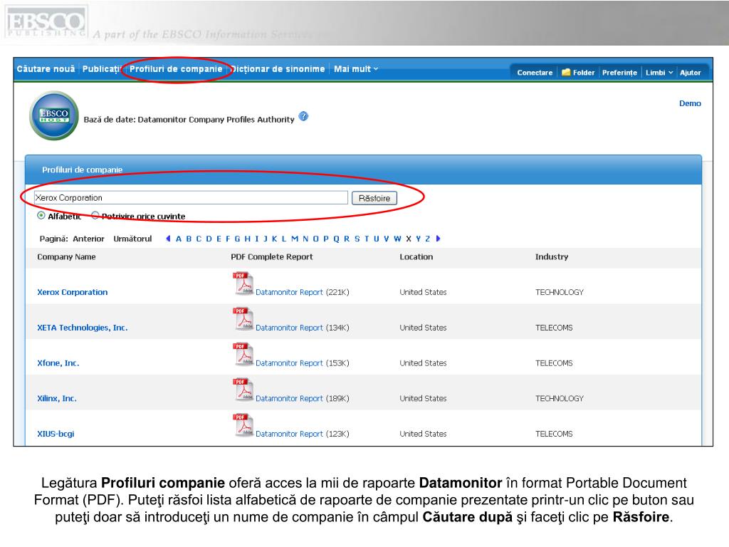
Task: Click the EBSCO Publishing header logo
Action: click(46, 22)
